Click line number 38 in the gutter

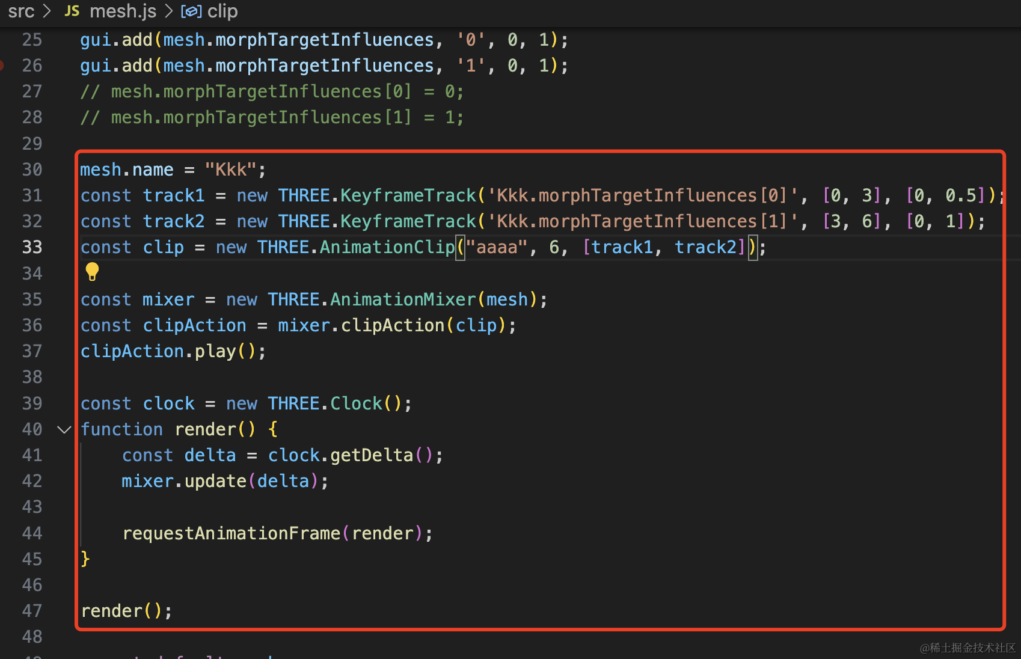[32, 377]
